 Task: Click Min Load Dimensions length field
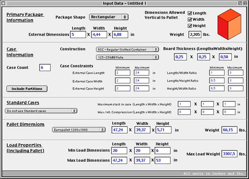[x=119, y=150]
